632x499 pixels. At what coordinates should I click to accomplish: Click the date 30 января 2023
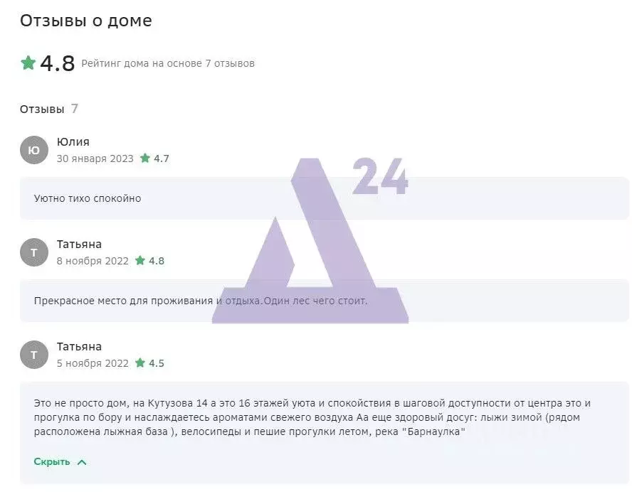pyautogui.click(x=95, y=159)
